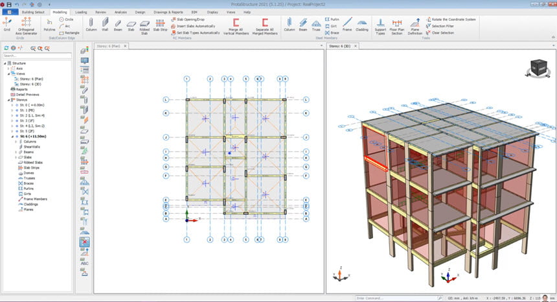Screen dimensions: 557x302
Task: Open the Display ribbon tab
Action: (212, 12)
